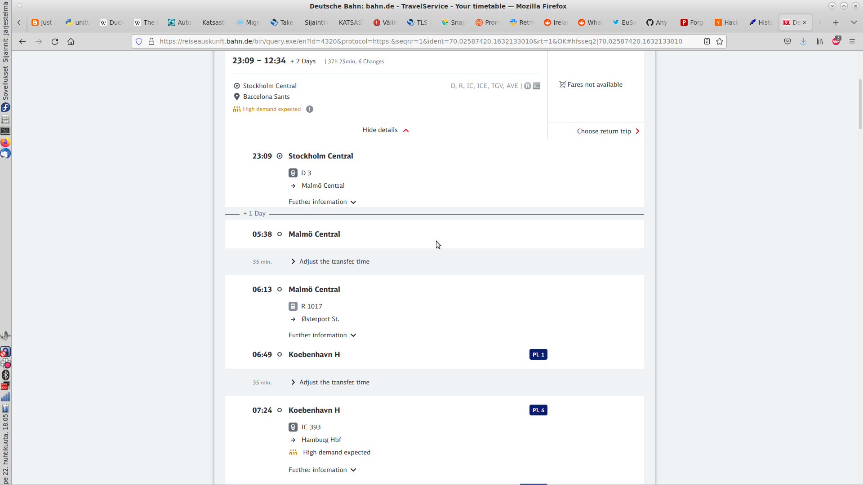
Task: Toggle reader view icon in address bar
Action: coord(707,41)
